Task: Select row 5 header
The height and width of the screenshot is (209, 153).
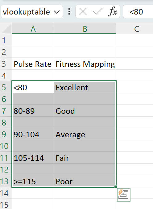Action: [6, 87]
